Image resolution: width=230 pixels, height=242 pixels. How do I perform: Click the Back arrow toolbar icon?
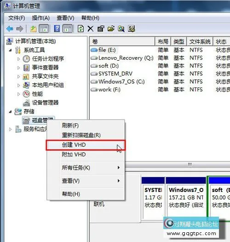pyautogui.click(x=10, y=29)
